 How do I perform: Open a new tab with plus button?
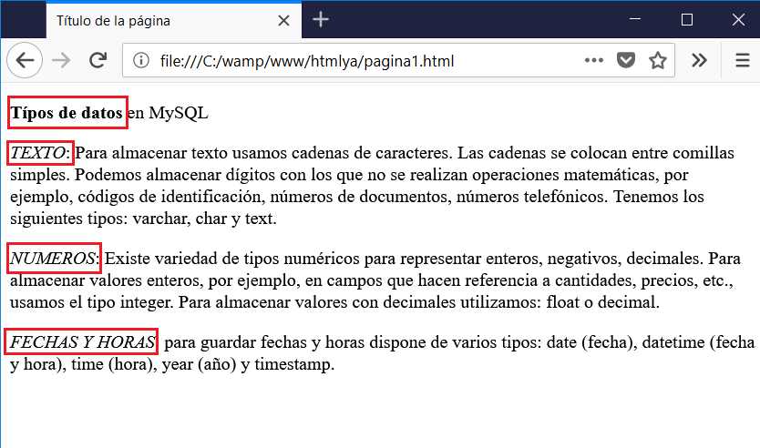[321, 20]
